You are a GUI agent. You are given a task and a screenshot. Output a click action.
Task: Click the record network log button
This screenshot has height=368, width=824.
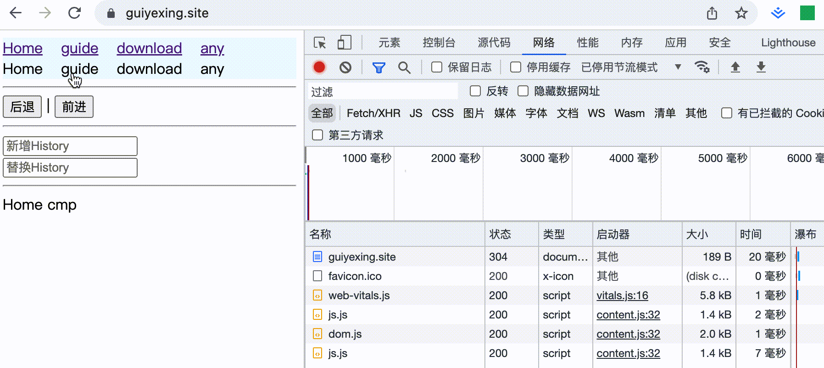click(319, 67)
